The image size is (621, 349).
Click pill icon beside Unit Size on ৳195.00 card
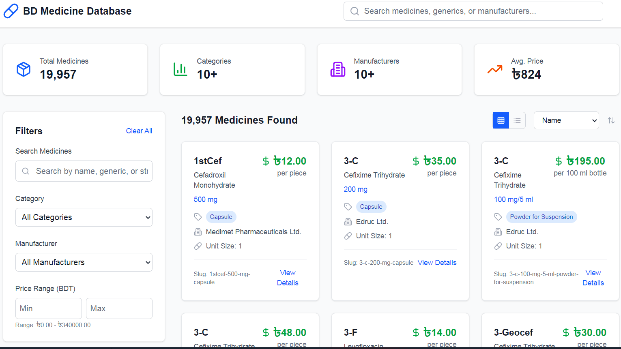pos(498,246)
